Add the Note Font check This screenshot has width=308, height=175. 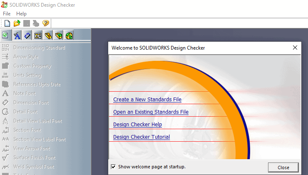tap(19, 93)
